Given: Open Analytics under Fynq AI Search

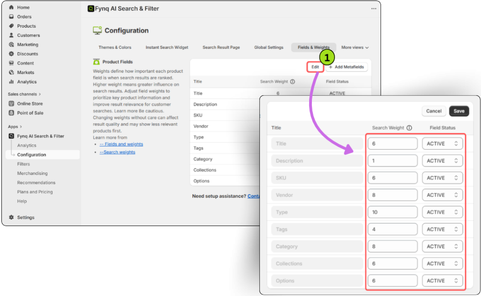Looking at the screenshot, I should tap(27, 145).
